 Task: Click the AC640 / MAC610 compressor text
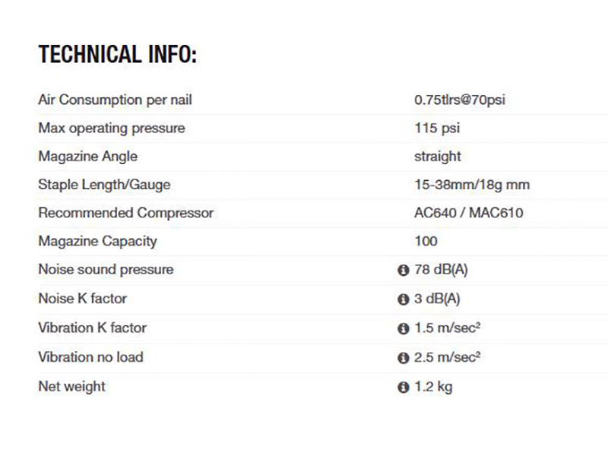point(468,213)
